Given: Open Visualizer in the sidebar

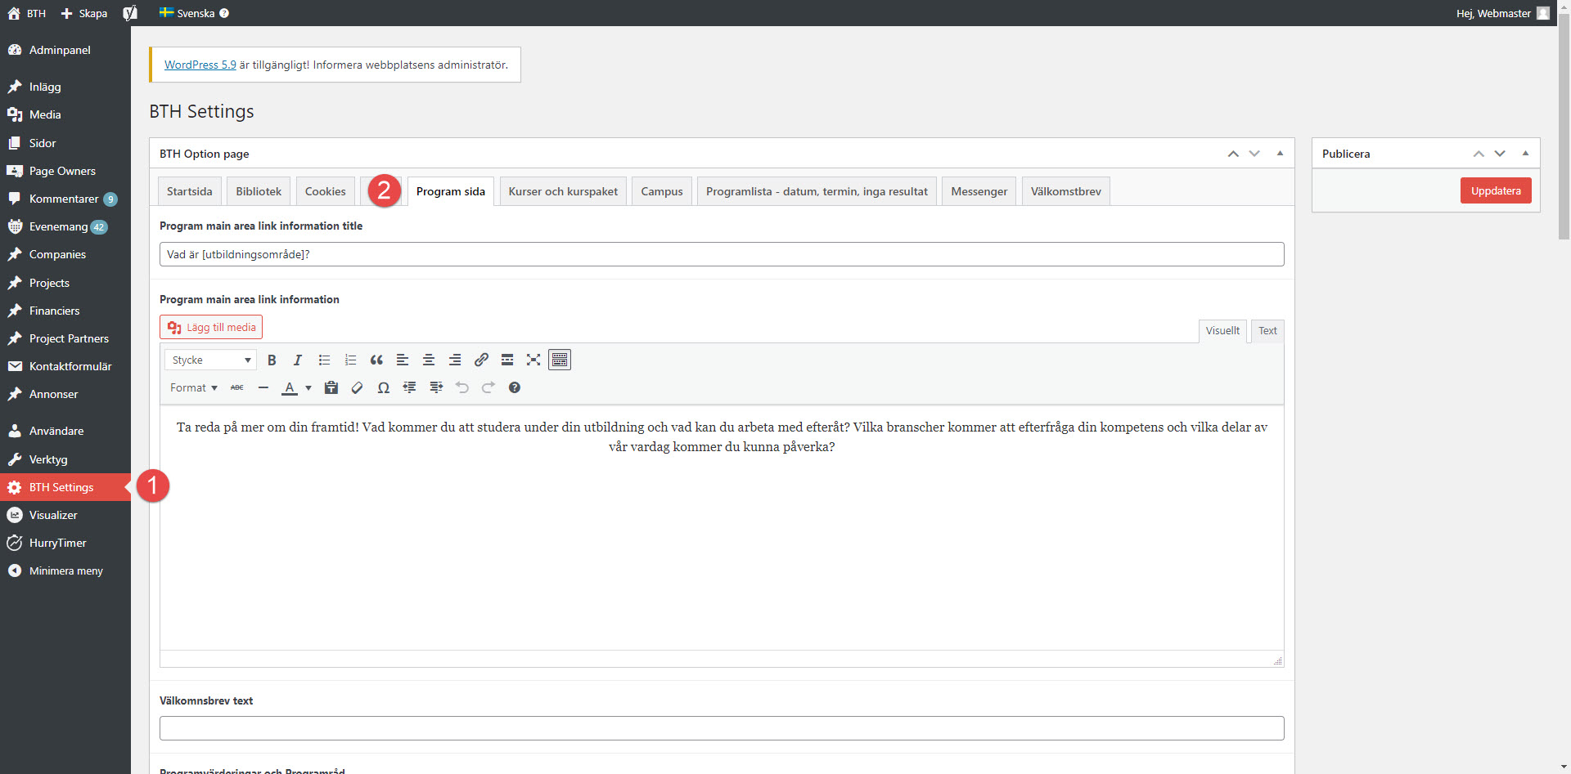Looking at the screenshot, I should pyautogui.click(x=65, y=515).
